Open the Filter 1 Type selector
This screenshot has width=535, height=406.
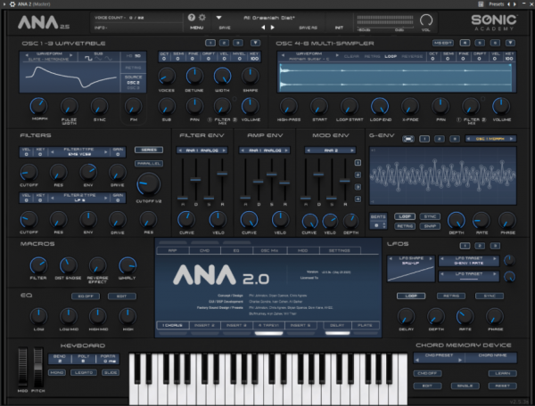[x=79, y=151]
